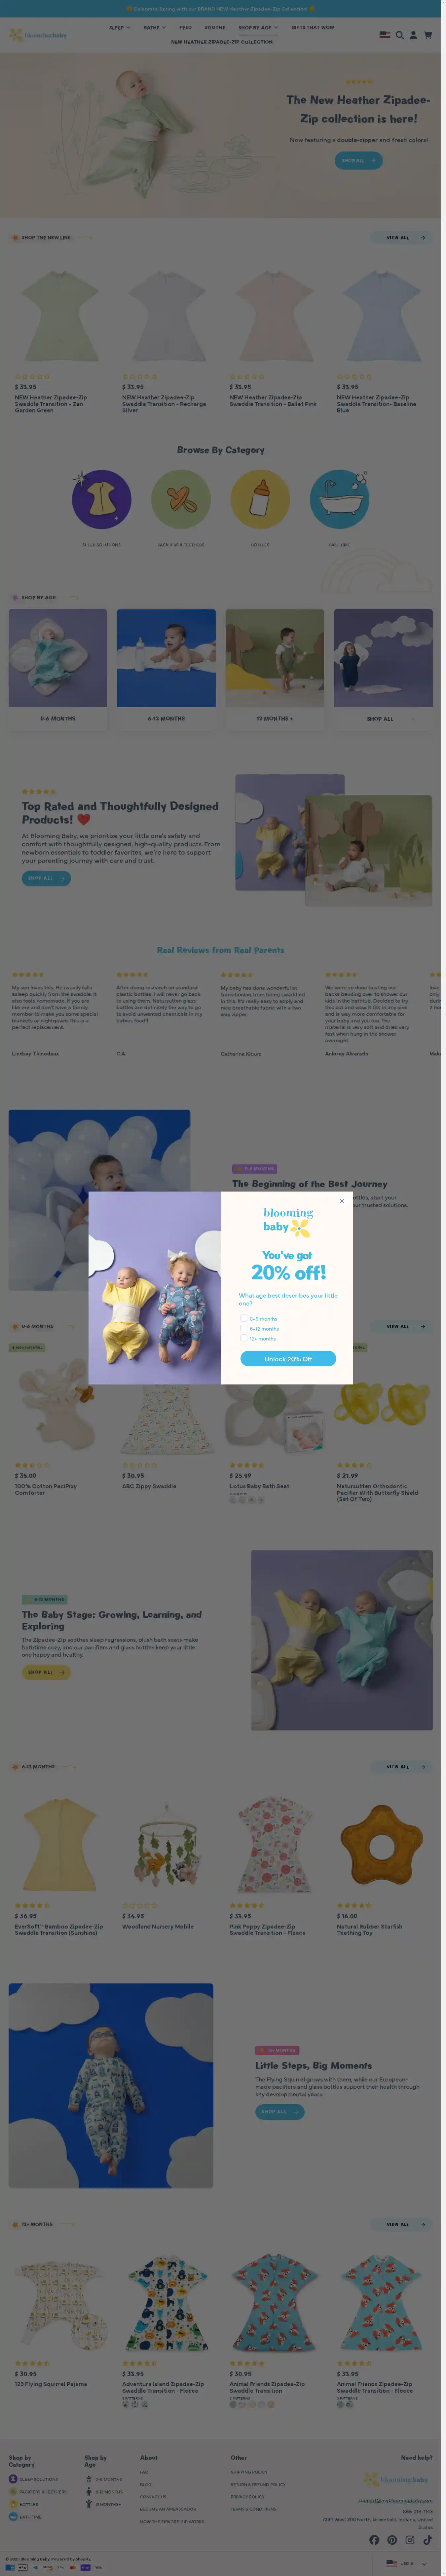This screenshot has width=446, height=2576.
Task: Open the account user icon
Action: pos(413,35)
